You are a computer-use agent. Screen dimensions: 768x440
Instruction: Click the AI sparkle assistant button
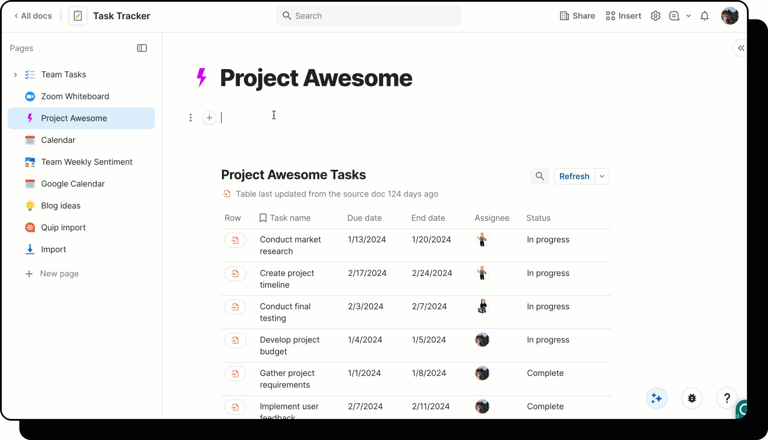656,398
